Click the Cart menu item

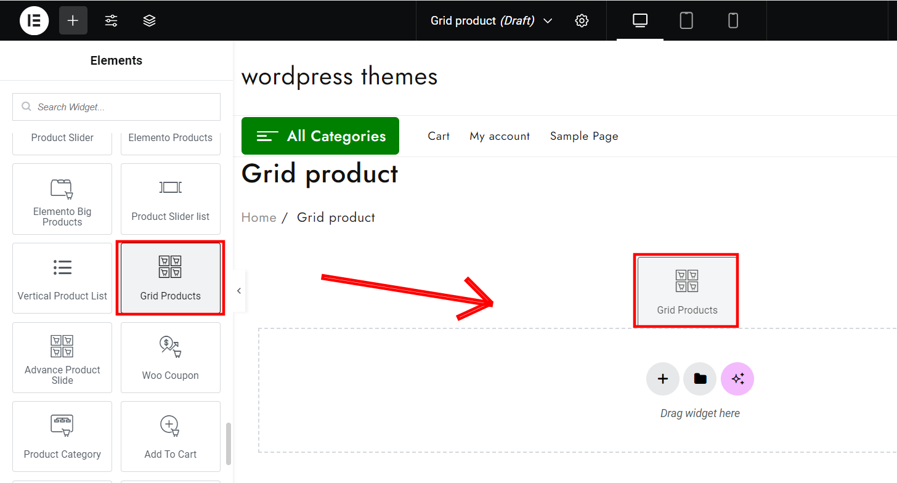click(x=439, y=136)
